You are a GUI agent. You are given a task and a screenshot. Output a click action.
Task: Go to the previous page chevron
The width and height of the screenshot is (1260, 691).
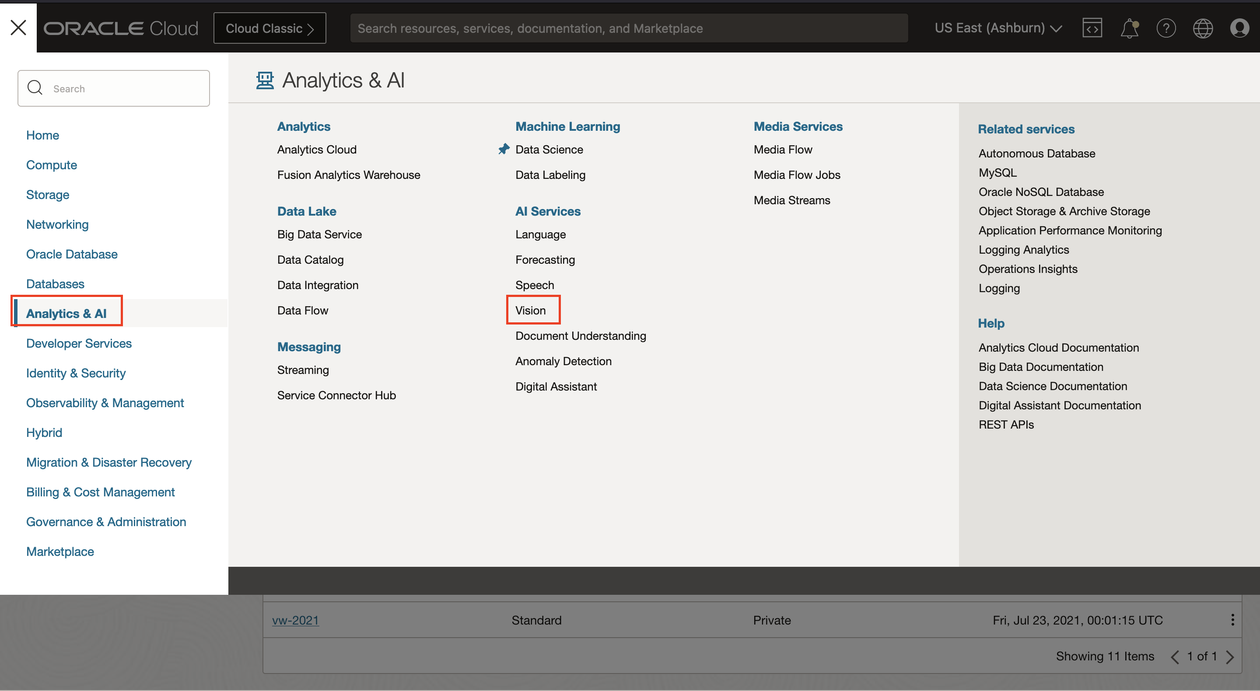tap(1175, 656)
